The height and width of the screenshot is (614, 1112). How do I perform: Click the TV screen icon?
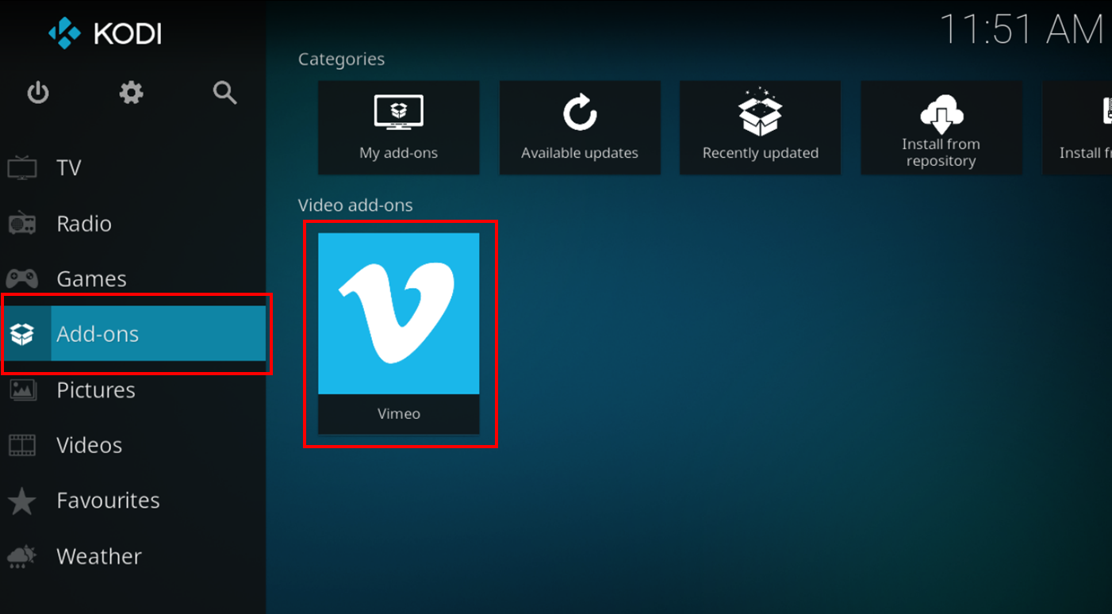coord(22,167)
